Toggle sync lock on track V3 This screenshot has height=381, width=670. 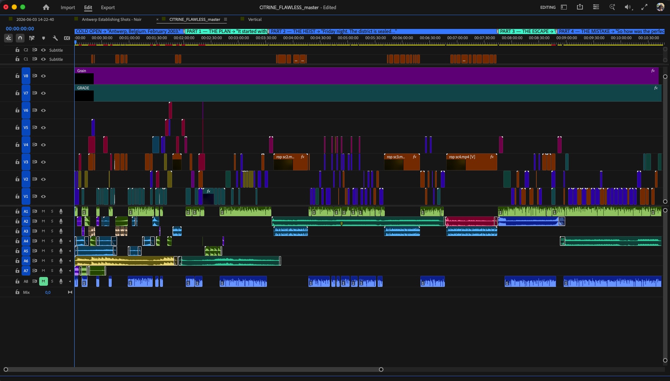[x=35, y=162]
